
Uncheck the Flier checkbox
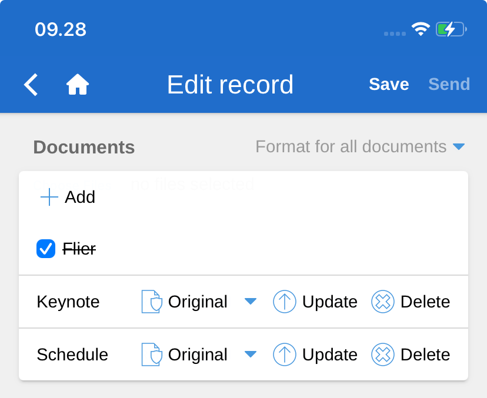coord(46,249)
